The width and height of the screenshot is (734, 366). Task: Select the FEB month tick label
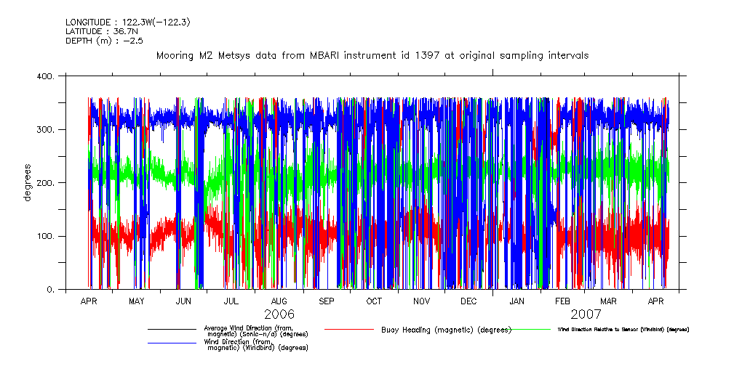[562, 301]
